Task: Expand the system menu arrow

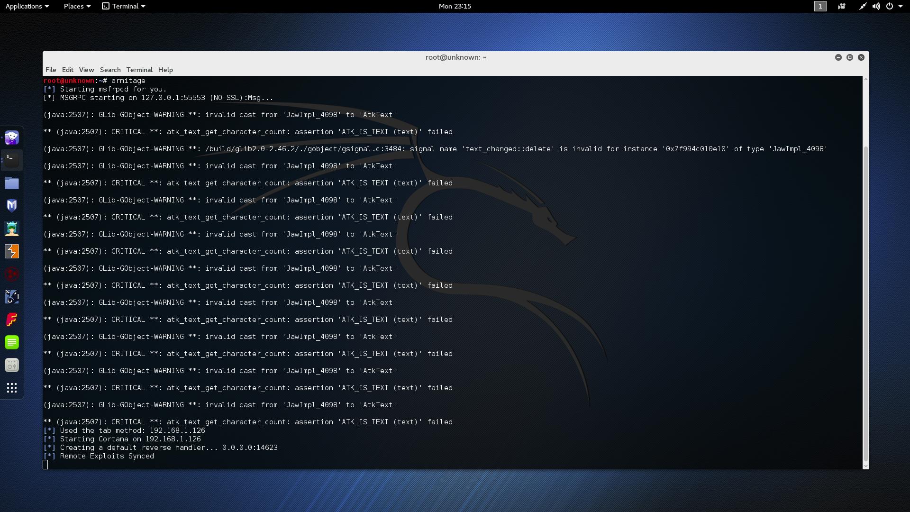Action: click(x=901, y=6)
